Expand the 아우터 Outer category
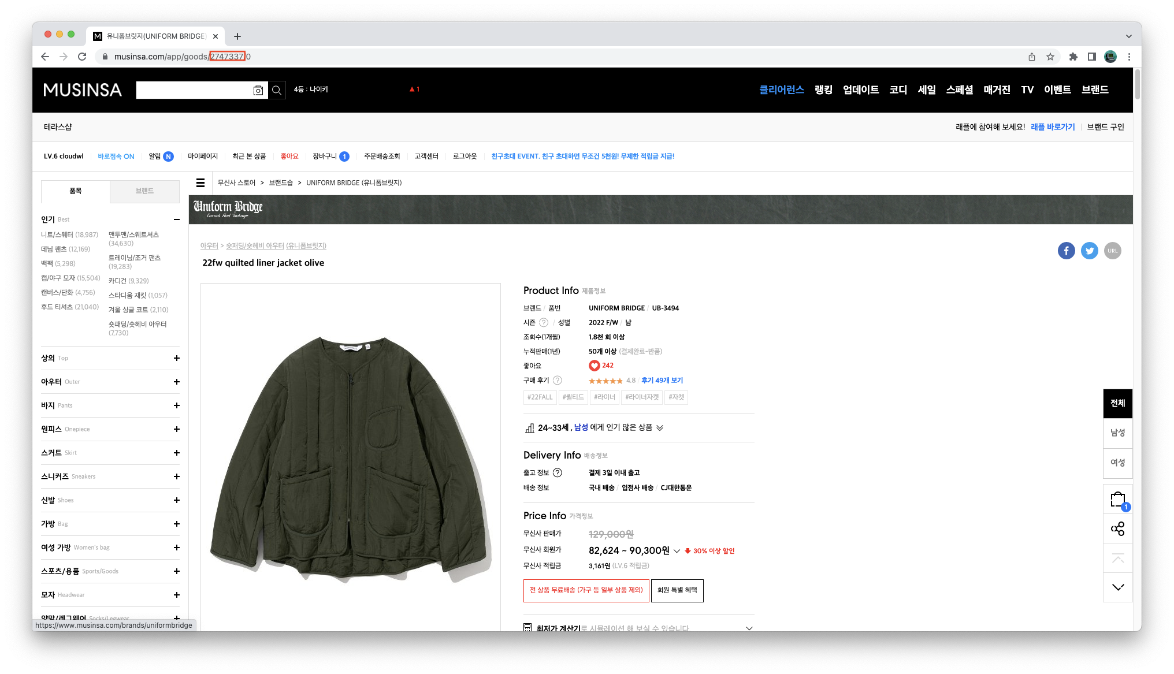This screenshot has width=1174, height=674. coord(177,382)
